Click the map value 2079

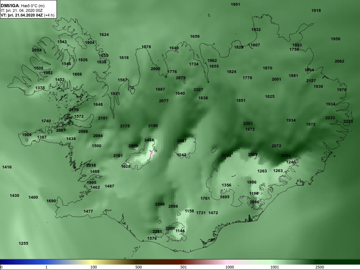[x=181, y=78]
